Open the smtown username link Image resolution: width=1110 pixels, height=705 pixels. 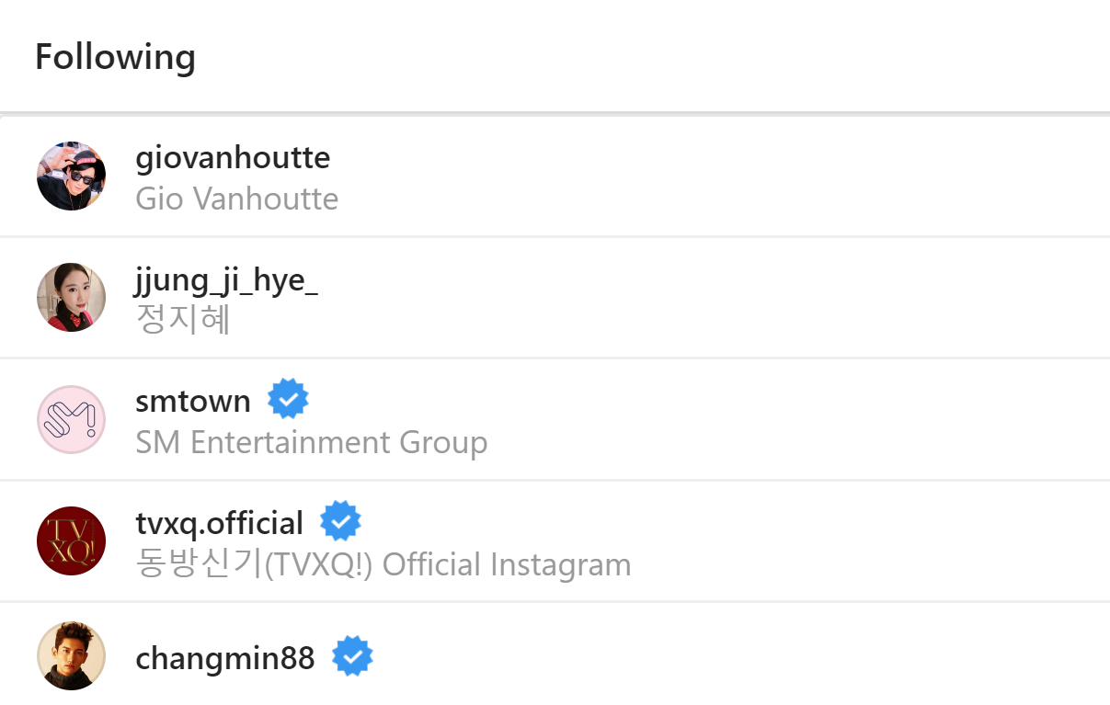click(x=193, y=402)
